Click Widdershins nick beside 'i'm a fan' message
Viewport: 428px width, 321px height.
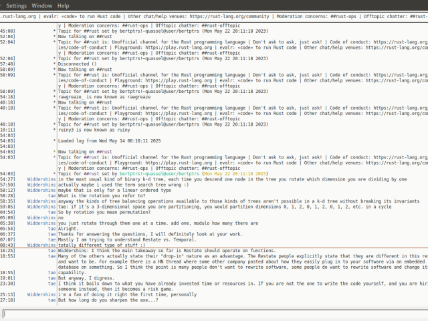pos(41,294)
